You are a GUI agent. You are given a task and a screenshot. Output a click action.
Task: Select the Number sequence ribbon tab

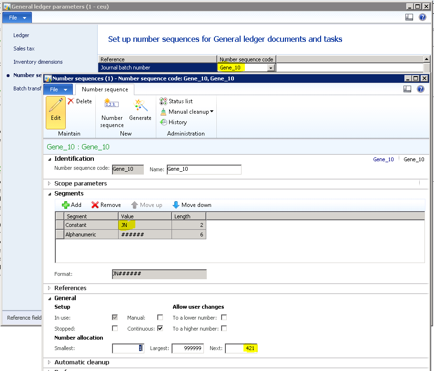[105, 89]
